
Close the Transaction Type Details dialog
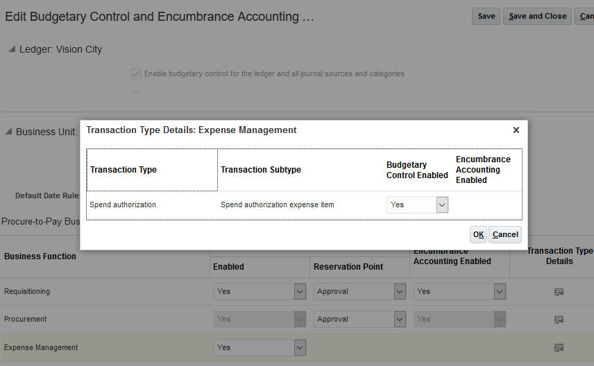point(516,130)
